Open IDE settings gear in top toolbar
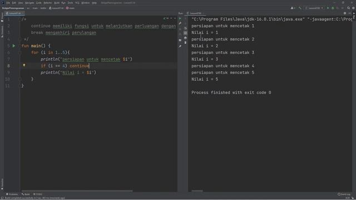The image size is (356, 200). pos(354,8)
